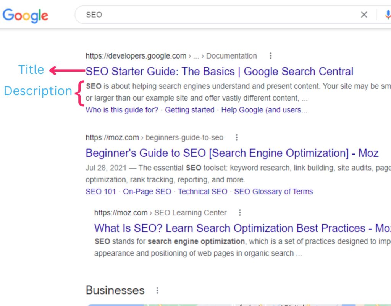This screenshot has width=391, height=306.
Task: Open the three-dot menu on the Moz Beginner's Guide result
Action: point(237,137)
